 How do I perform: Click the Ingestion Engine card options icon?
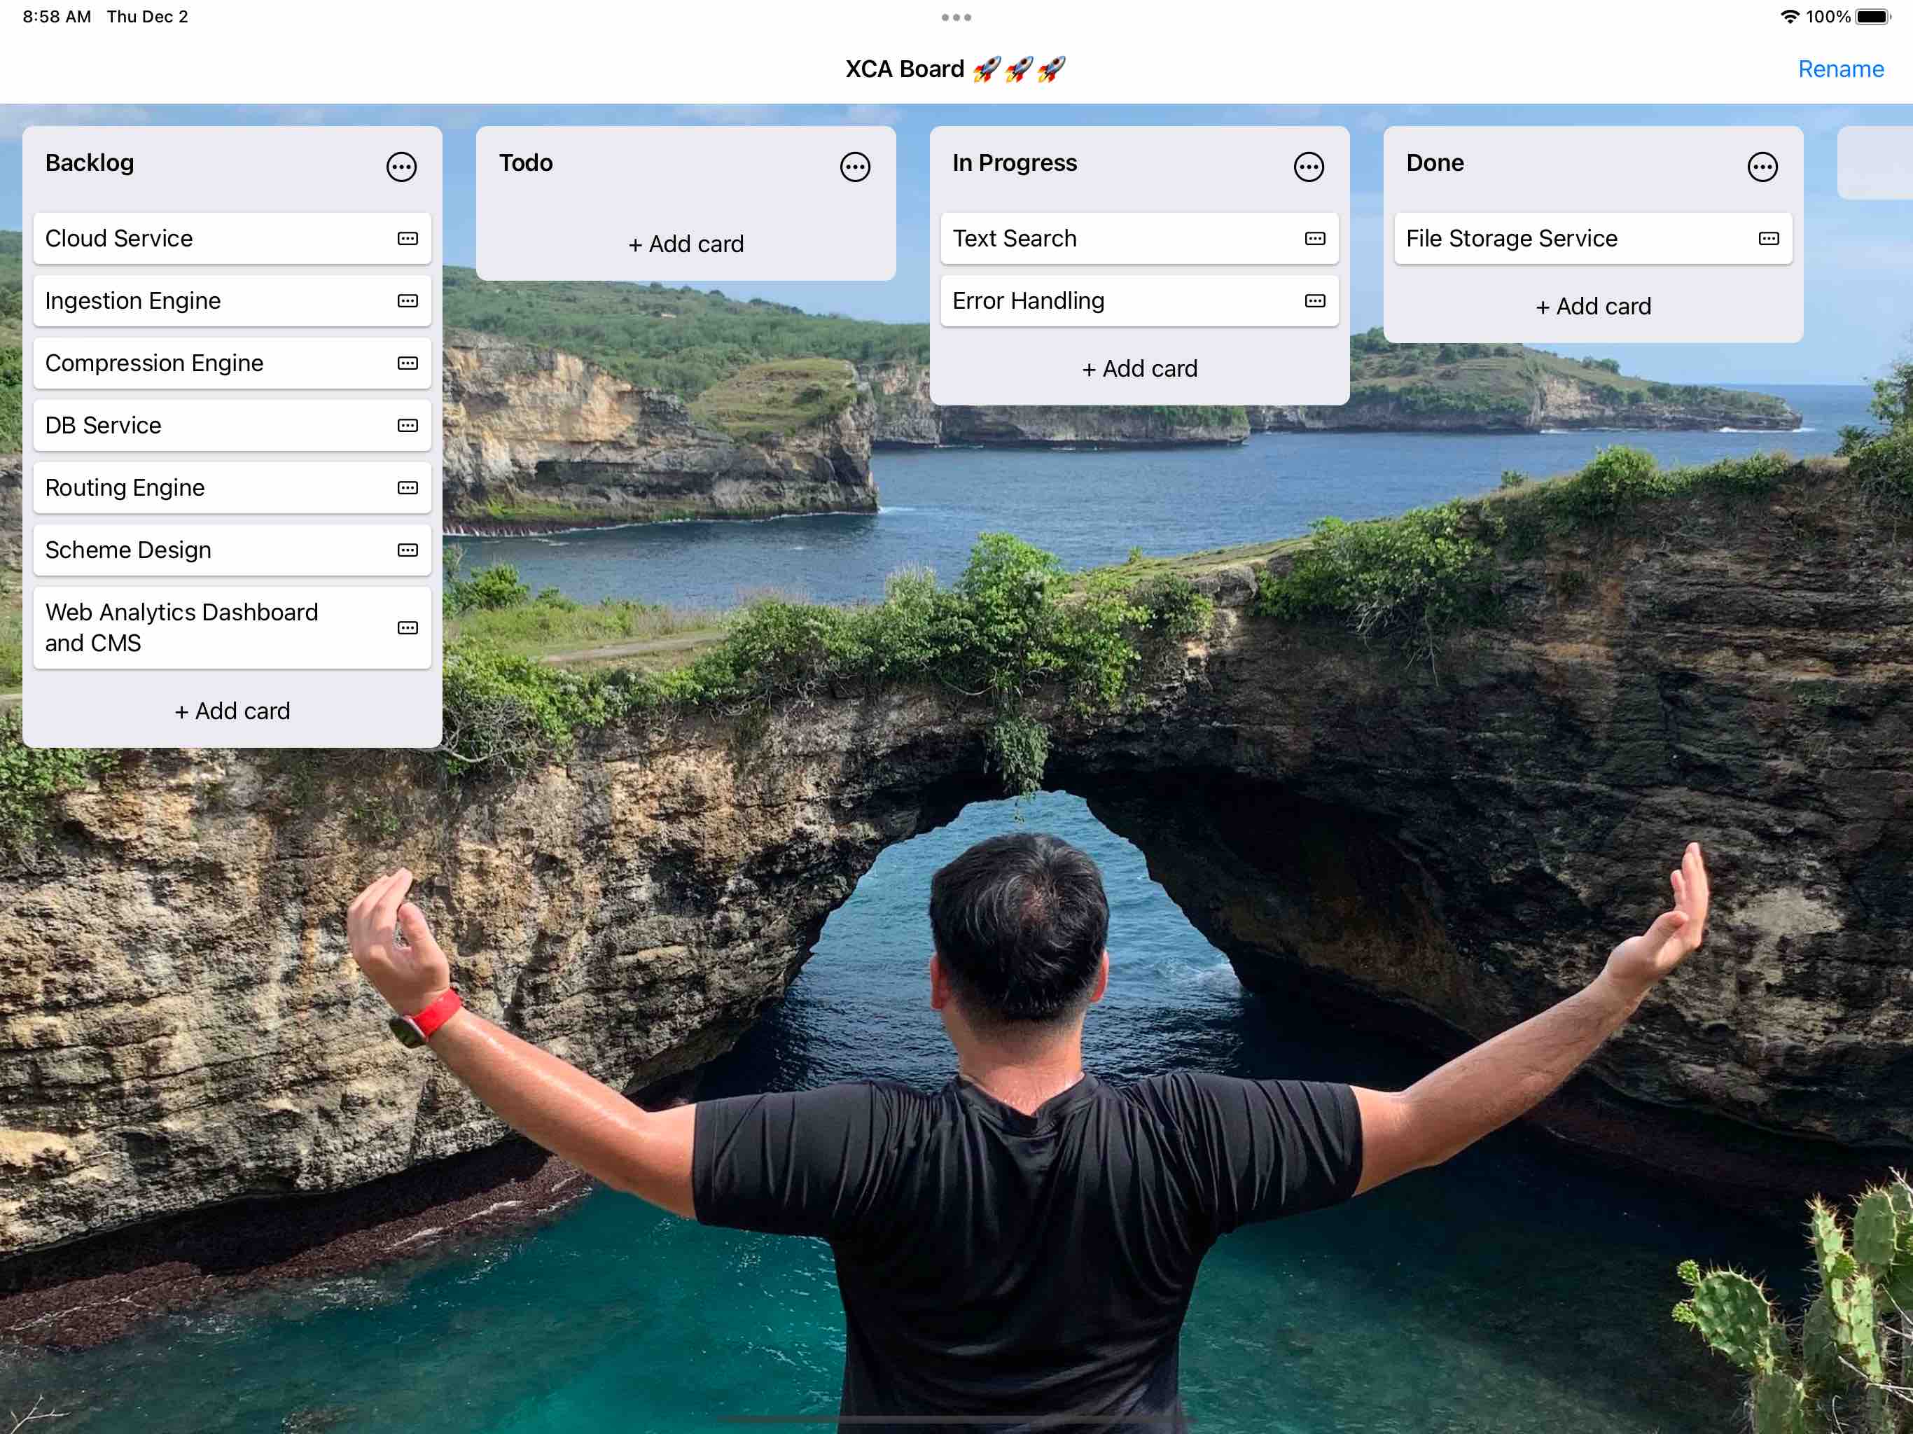[408, 301]
